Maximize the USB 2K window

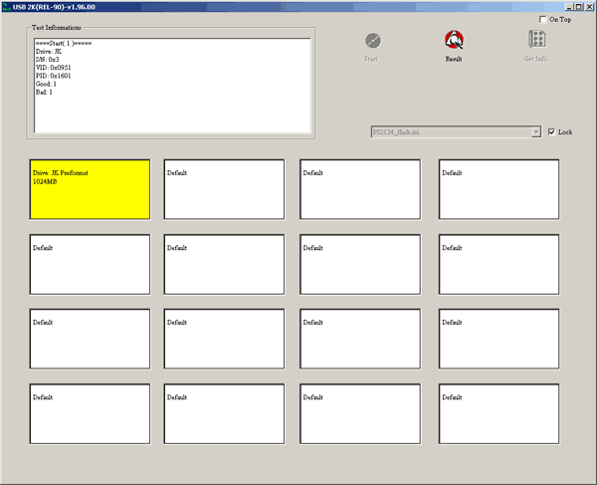[578, 6]
